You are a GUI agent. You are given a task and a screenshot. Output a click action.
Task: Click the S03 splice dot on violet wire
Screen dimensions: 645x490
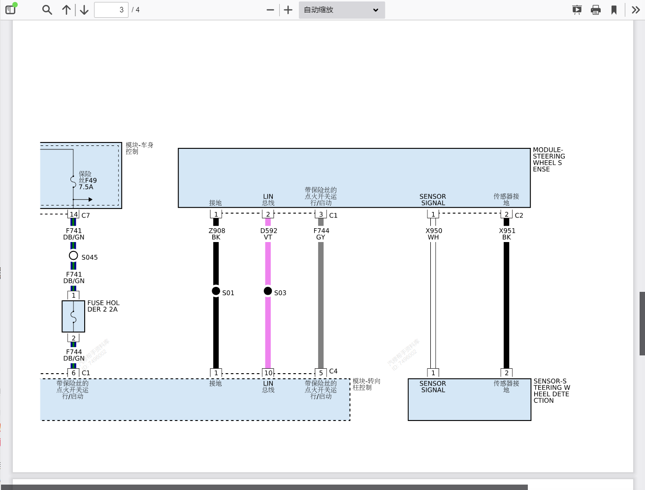click(268, 291)
